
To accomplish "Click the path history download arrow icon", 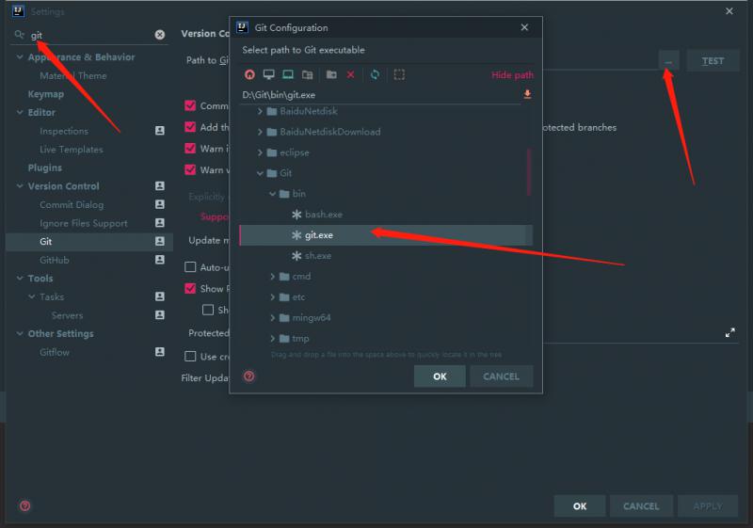I will point(527,94).
